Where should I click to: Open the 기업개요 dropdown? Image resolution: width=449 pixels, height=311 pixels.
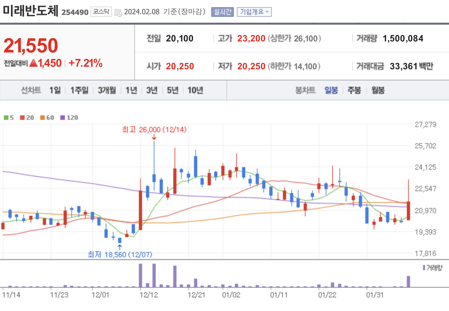(x=254, y=12)
